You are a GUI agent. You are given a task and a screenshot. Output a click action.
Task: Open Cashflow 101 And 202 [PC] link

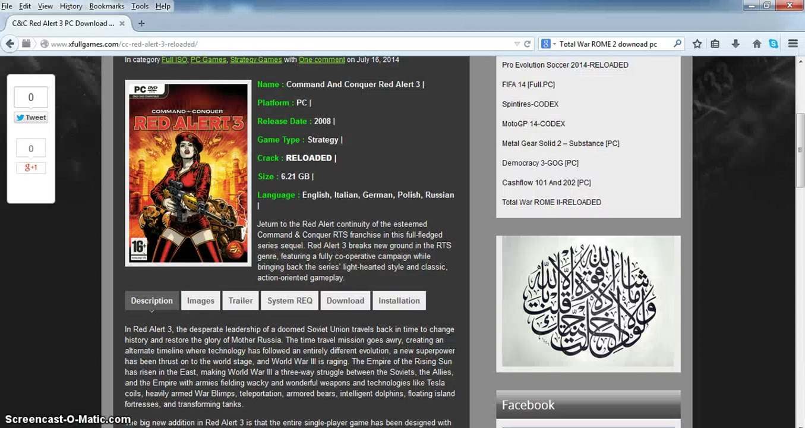pos(546,182)
